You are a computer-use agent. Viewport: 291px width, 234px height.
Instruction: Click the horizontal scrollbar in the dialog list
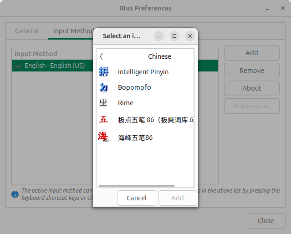[x=137, y=186]
